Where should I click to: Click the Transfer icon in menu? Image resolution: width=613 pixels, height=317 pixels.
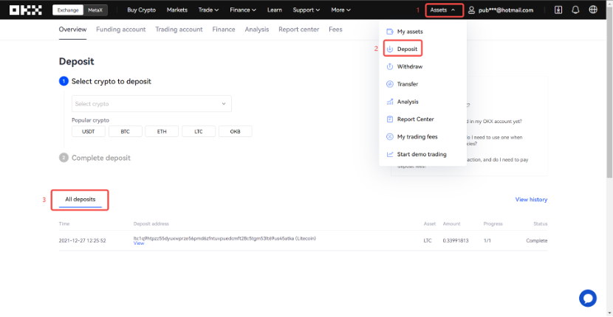[x=389, y=84]
